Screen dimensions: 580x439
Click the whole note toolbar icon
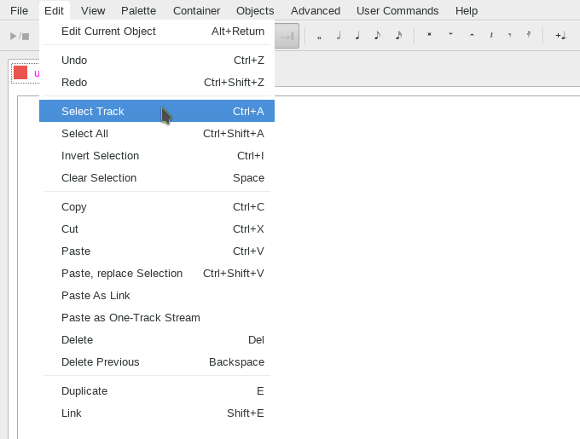click(319, 36)
